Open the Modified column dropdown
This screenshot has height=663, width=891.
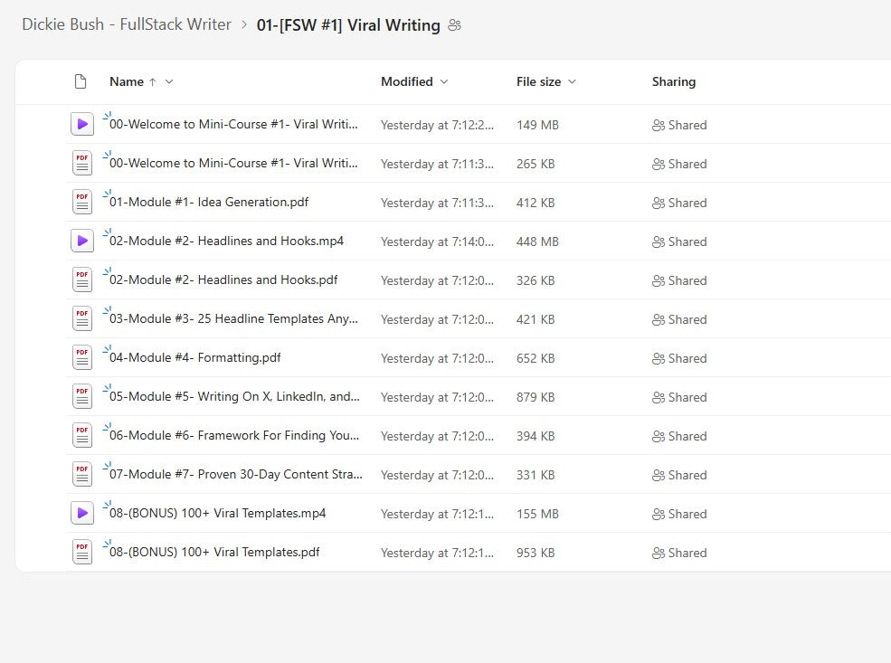point(444,81)
